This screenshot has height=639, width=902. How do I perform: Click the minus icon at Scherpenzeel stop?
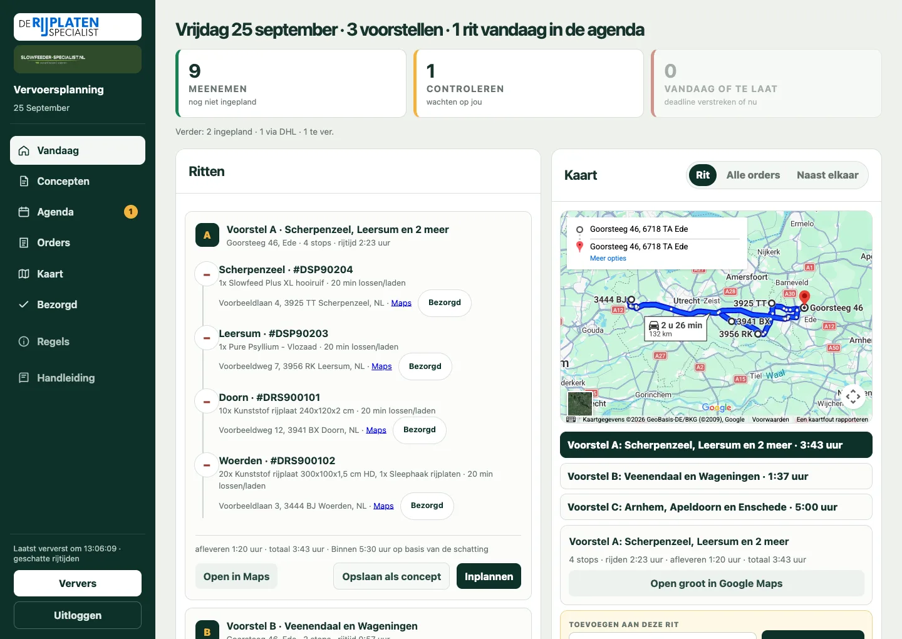207,274
